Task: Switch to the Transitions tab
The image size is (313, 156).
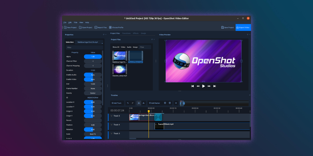Action: (x=126, y=33)
